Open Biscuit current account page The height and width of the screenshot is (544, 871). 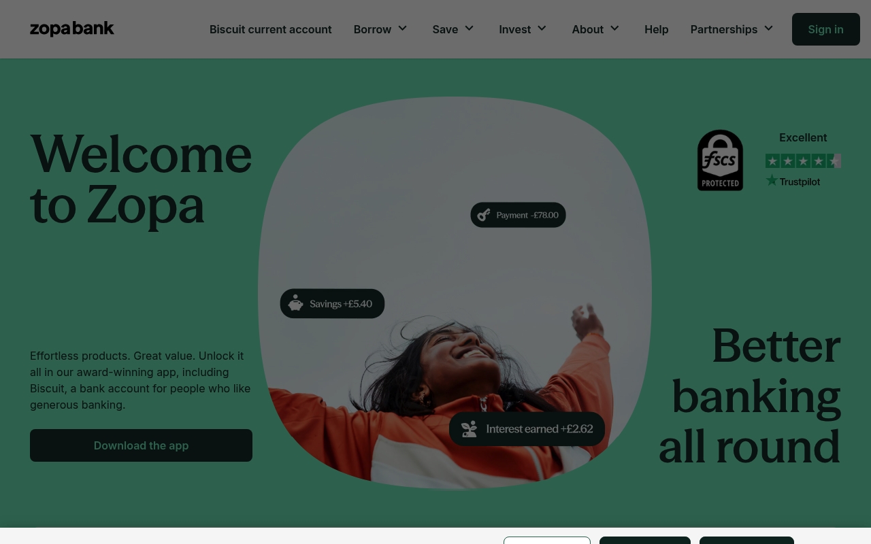point(271,29)
